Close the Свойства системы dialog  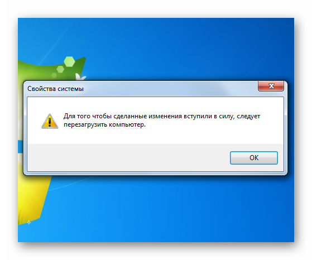tap(271, 86)
